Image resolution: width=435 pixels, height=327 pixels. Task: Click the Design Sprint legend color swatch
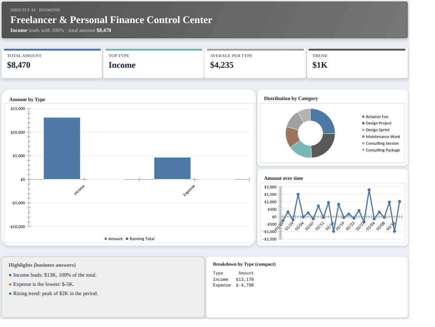point(363,130)
